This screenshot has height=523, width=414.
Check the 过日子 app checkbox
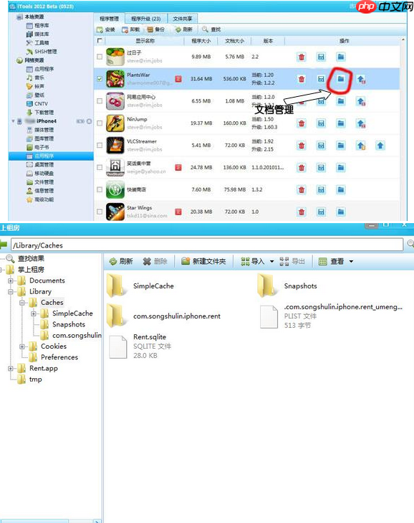pyautogui.click(x=100, y=57)
